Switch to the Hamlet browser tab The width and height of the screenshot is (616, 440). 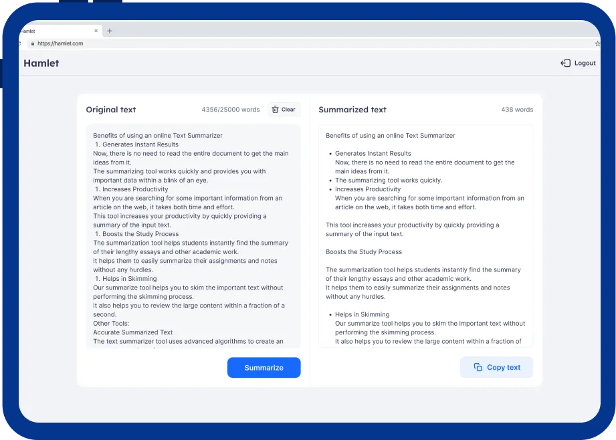54,31
